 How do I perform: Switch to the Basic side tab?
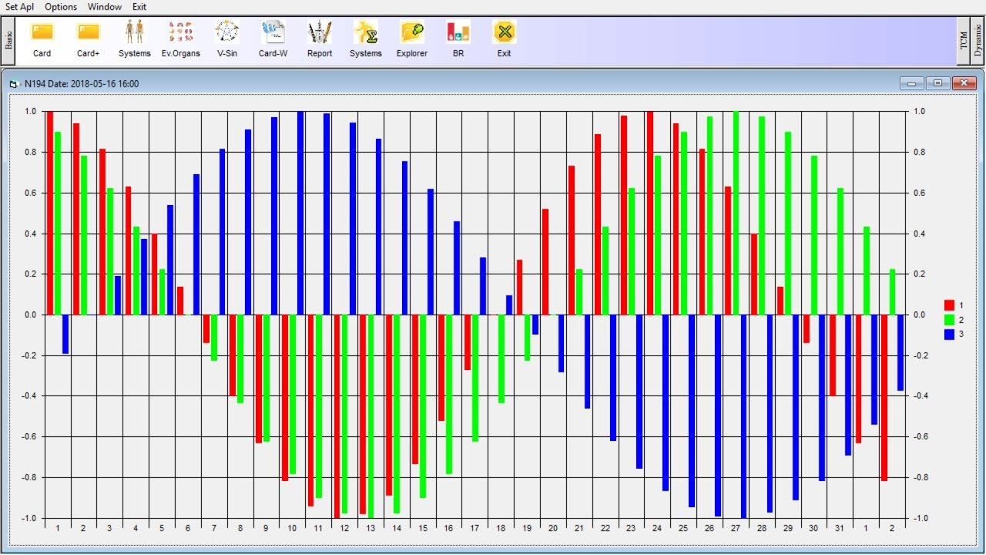coord(8,39)
